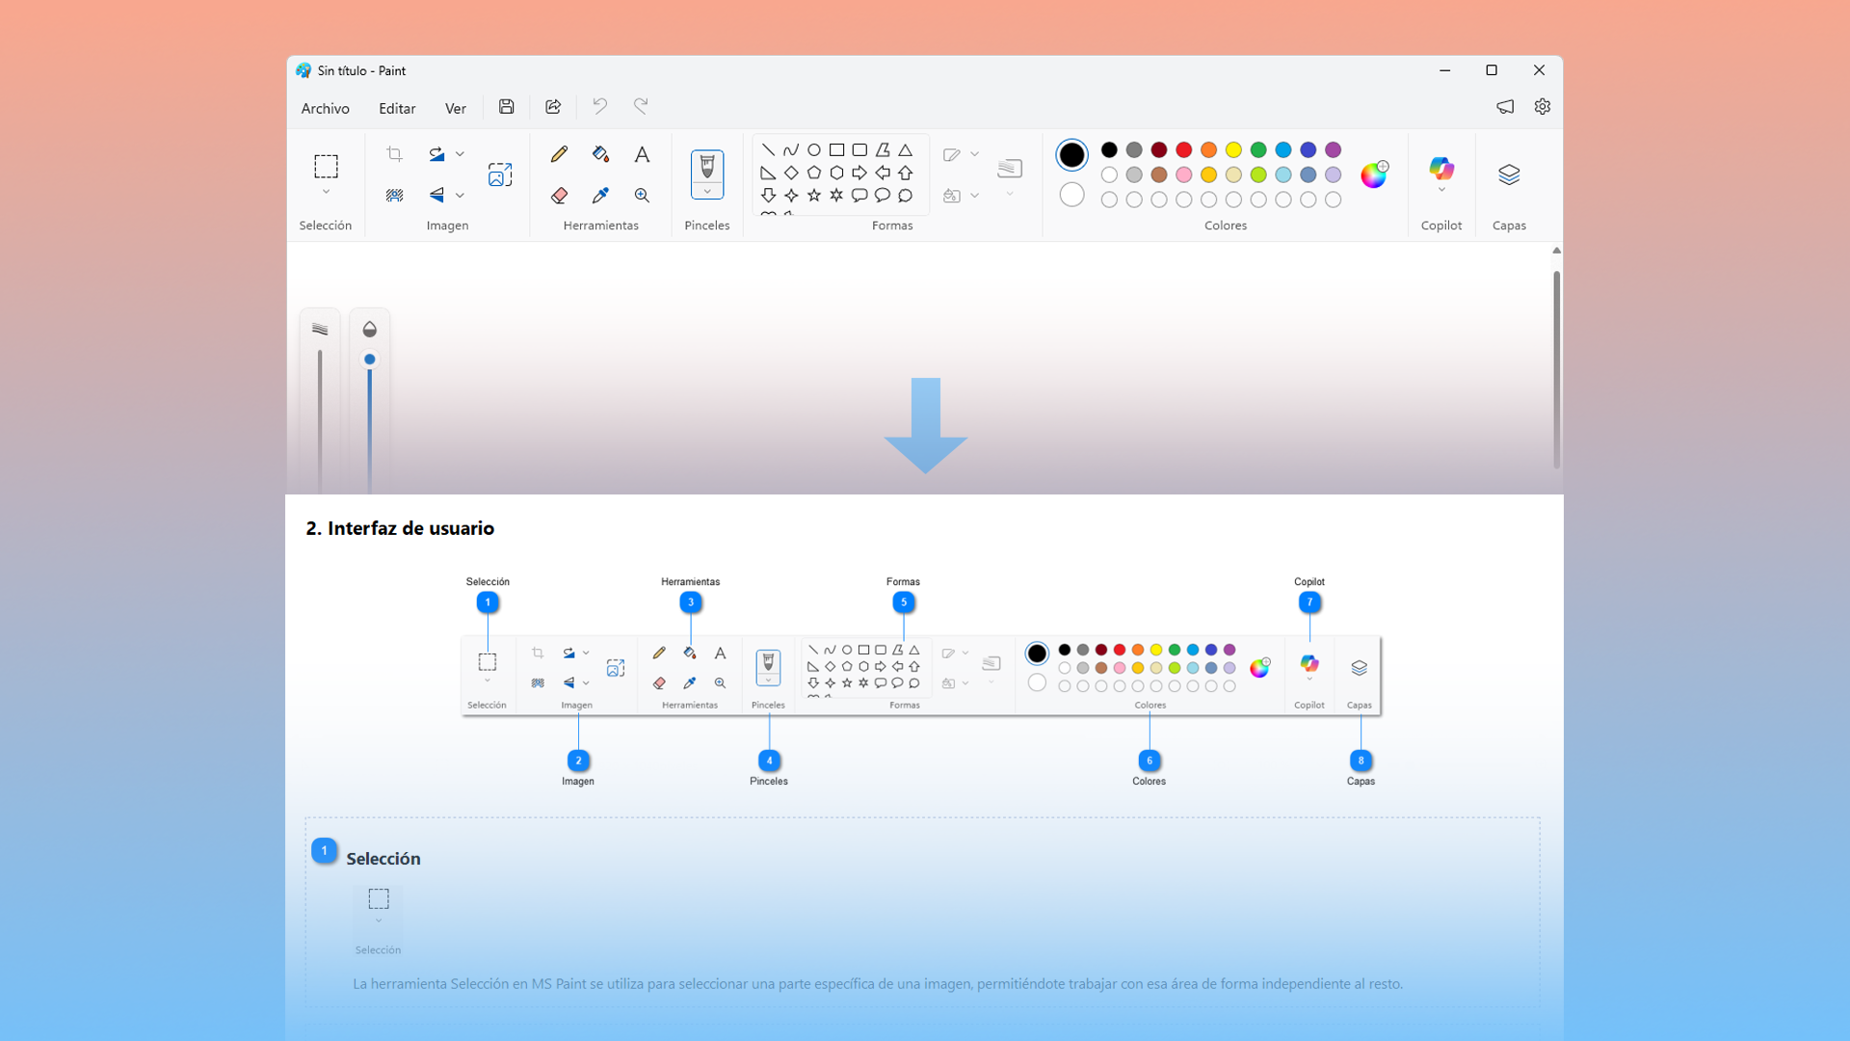Viewport: 1850px width, 1041px height.
Task: Open the Edit colors wheel
Action: (1373, 174)
